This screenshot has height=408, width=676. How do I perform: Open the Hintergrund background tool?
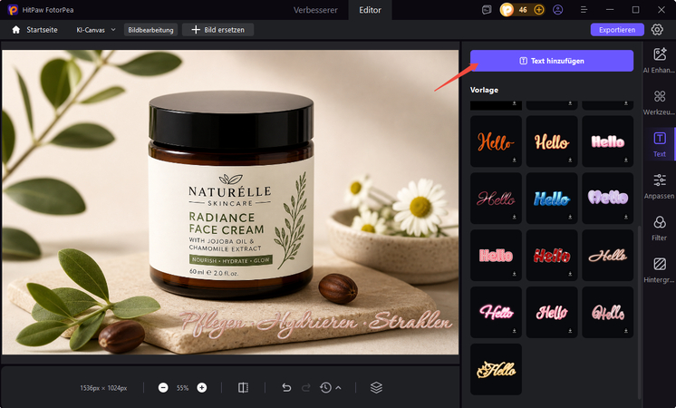point(659,269)
